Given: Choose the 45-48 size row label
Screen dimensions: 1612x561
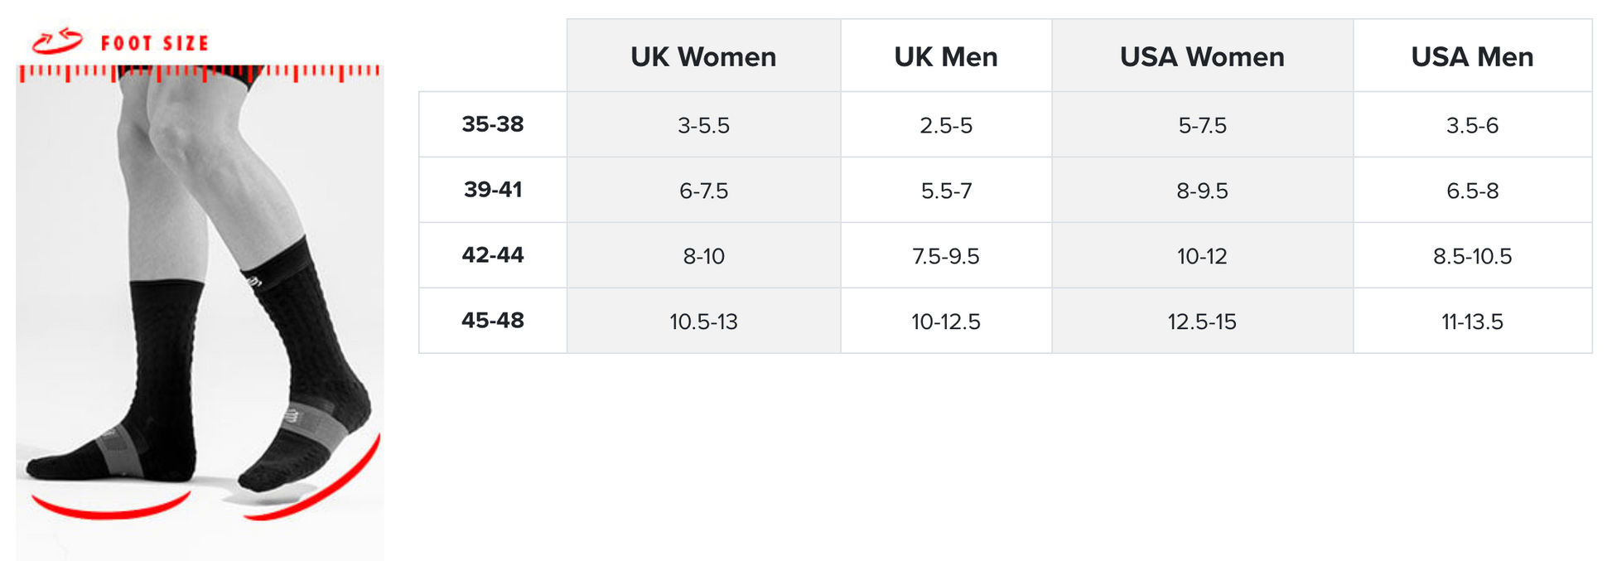Looking at the screenshot, I should point(493,321).
